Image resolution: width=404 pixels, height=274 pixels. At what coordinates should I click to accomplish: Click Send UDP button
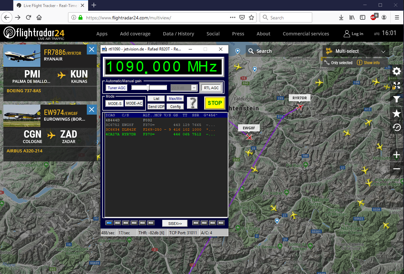pos(156,107)
